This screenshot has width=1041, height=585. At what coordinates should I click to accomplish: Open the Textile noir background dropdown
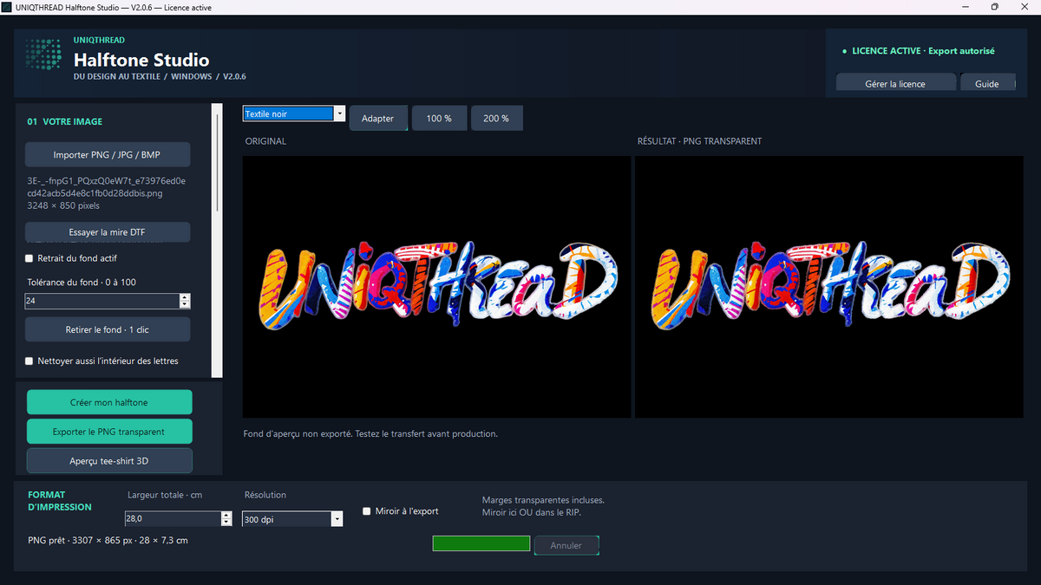coord(294,114)
